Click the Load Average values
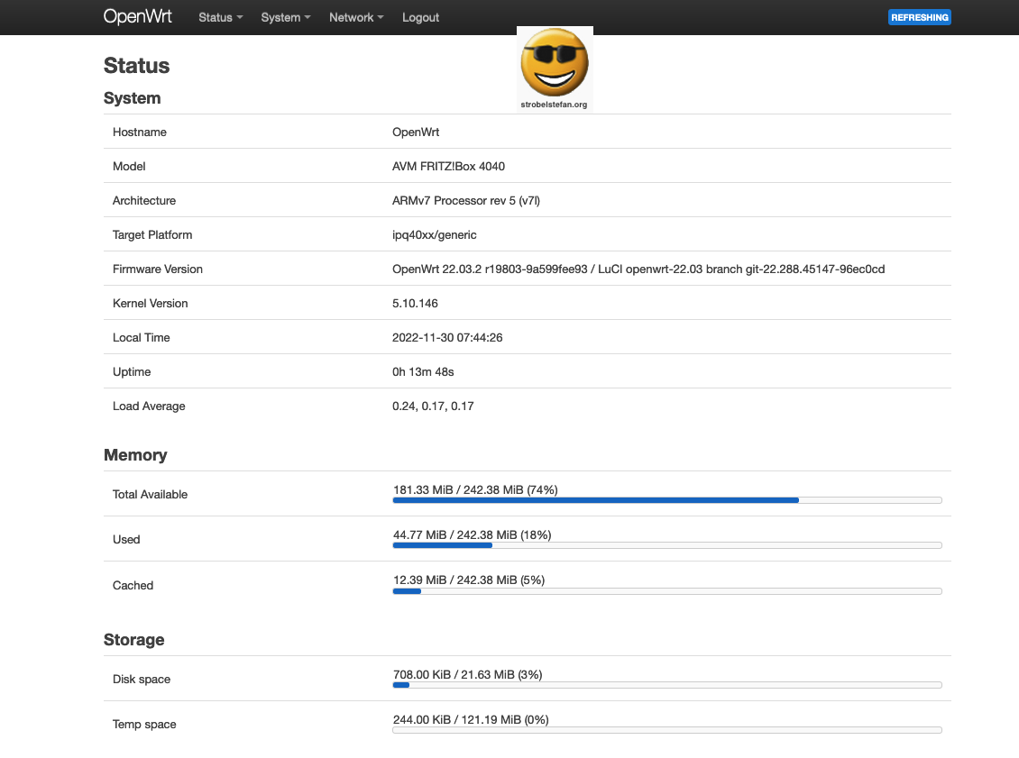Screen dimensions: 1019x758 (433, 406)
